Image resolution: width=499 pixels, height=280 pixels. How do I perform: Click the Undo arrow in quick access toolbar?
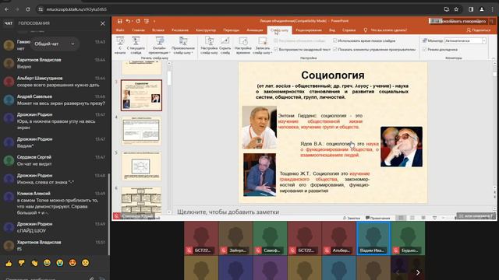tap(128, 21)
